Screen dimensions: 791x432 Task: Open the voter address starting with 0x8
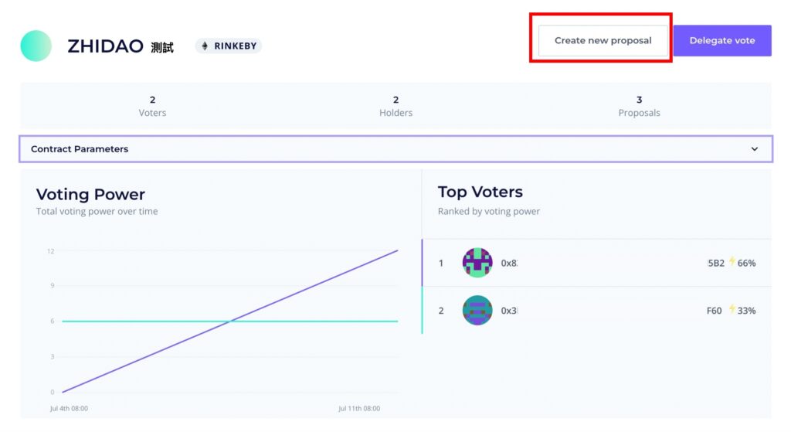(509, 263)
